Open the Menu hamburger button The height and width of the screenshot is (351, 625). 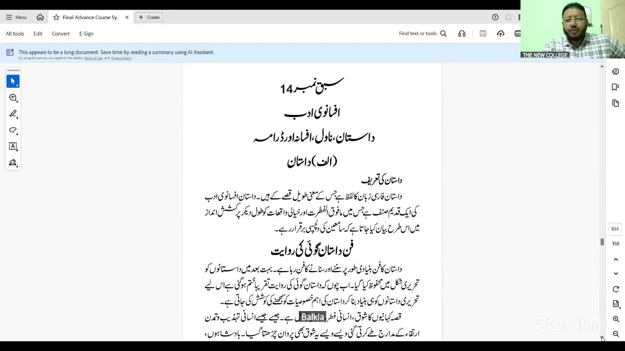(16, 17)
